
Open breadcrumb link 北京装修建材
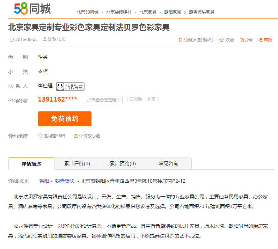119,12
